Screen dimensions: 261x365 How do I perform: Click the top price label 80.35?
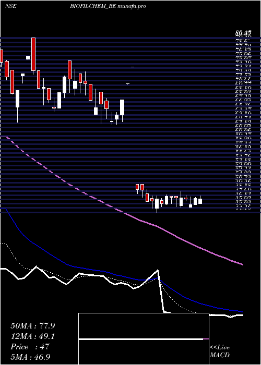coord(243,34)
